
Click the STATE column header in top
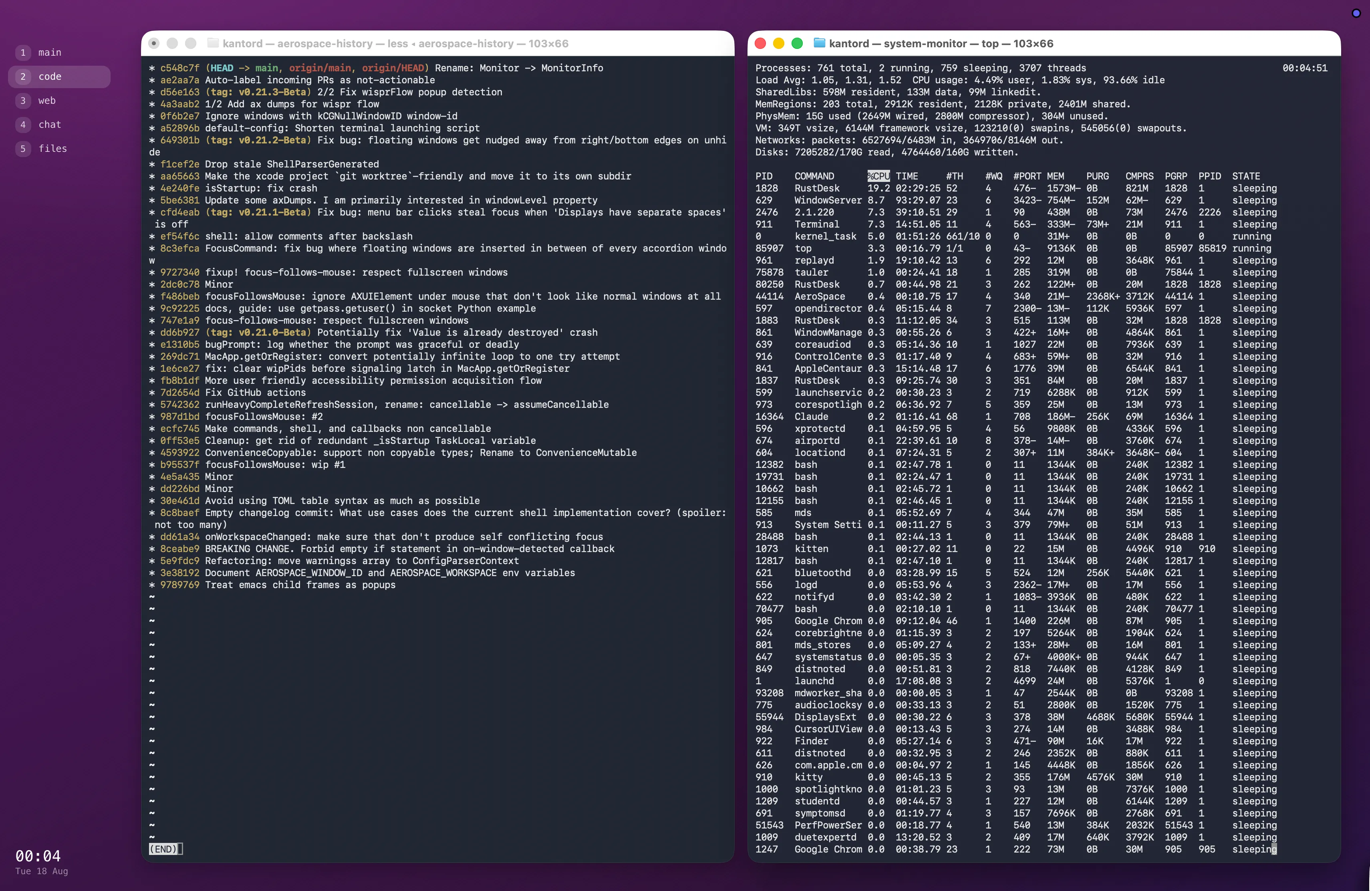pyautogui.click(x=1246, y=176)
